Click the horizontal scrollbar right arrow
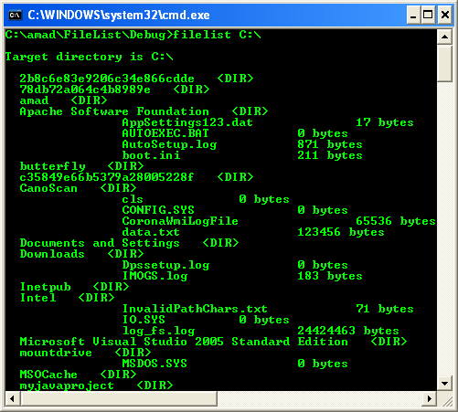 click(429, 398)
